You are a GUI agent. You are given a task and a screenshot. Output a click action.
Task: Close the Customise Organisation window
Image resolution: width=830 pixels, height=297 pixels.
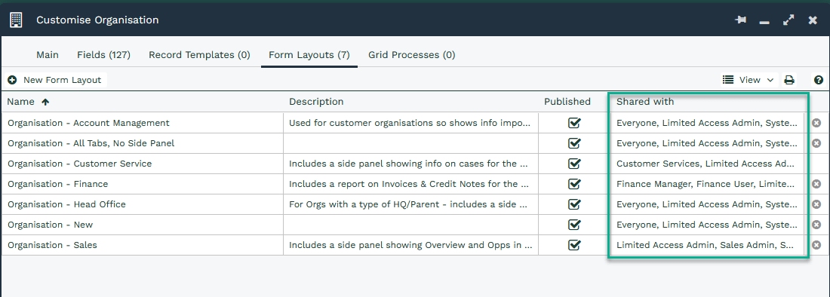[x=813, y=20]
